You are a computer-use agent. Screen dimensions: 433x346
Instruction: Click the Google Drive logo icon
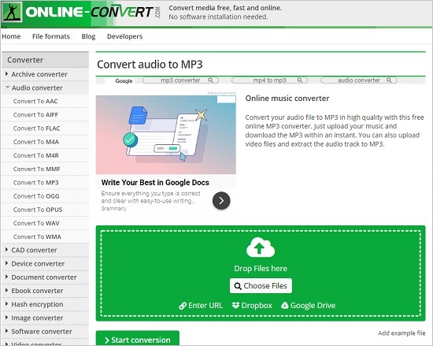(x=285, y=305)
